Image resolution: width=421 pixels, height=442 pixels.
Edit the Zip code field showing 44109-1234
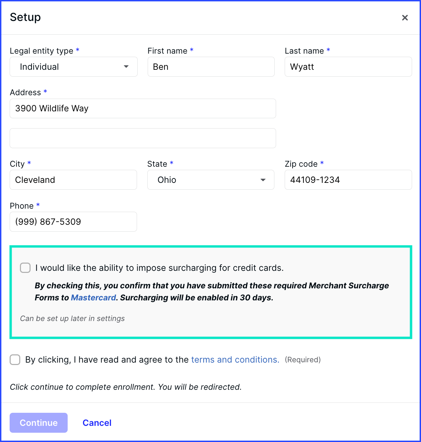[x=348, y=180]
